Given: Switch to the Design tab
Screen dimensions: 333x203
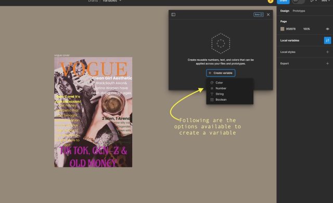Looking at the screenshot, I should point(285,11).
